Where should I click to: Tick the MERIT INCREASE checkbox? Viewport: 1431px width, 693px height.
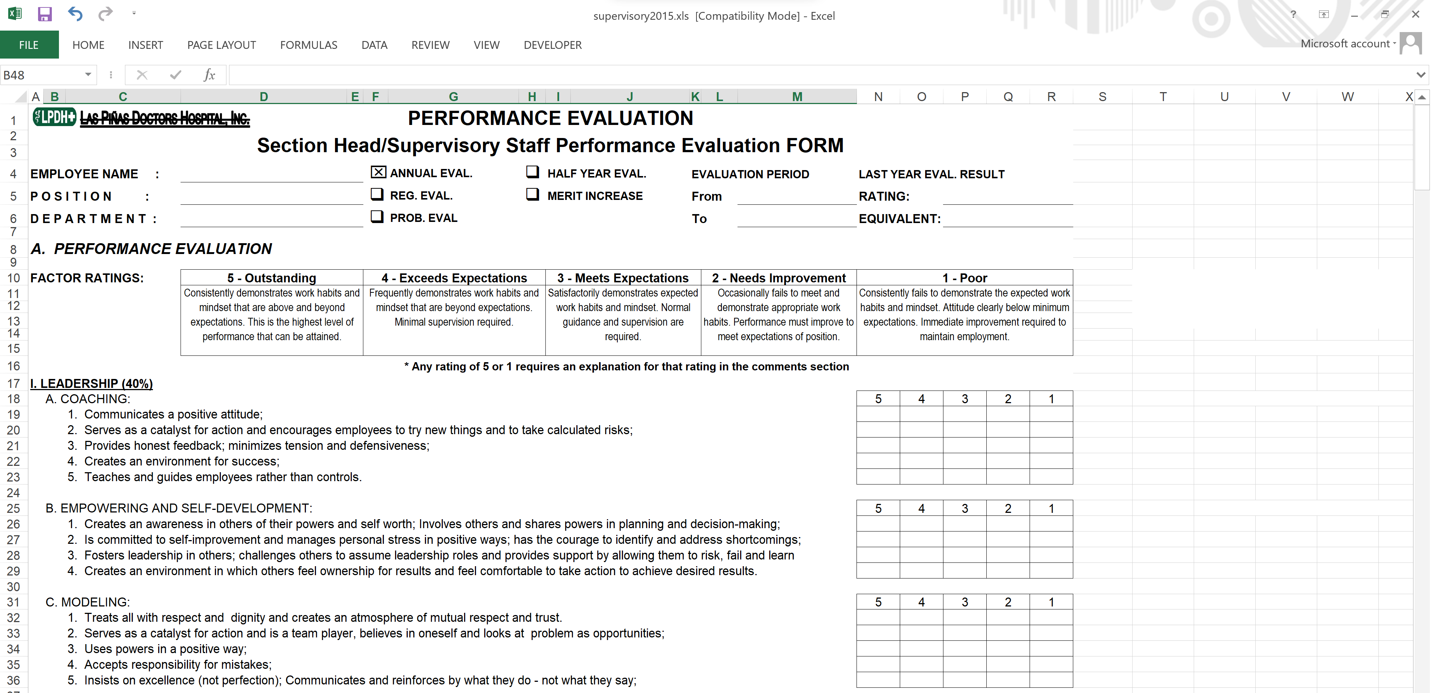(x=532, y=194)
